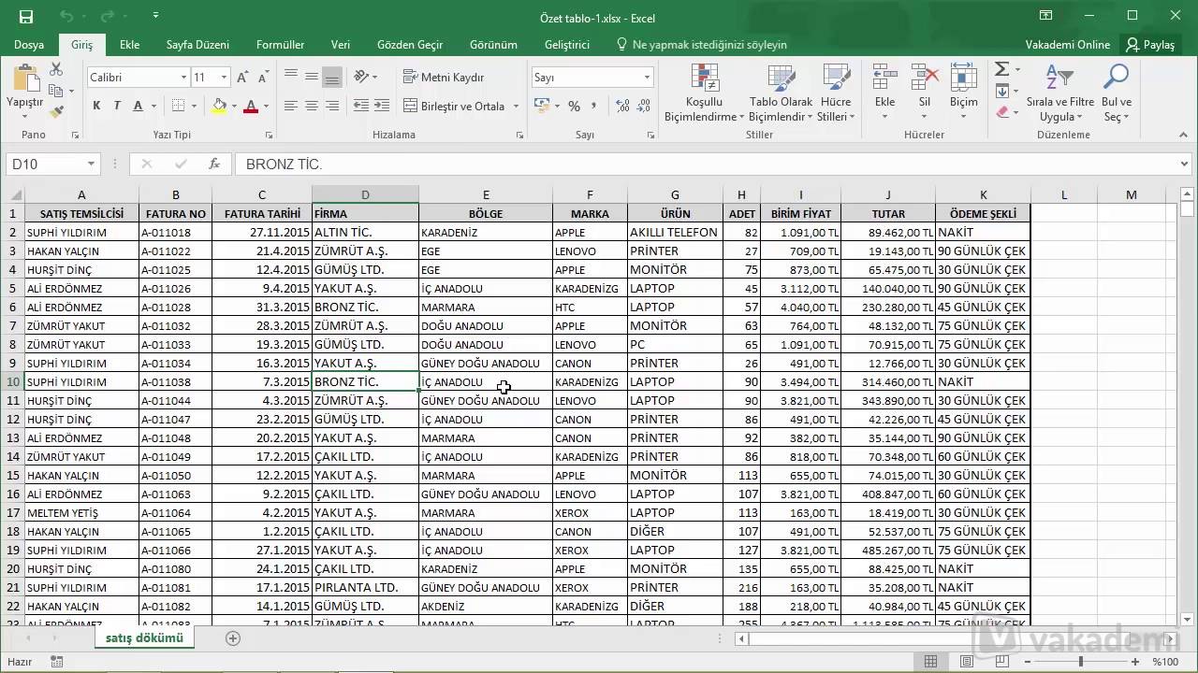Open the font size 11 dropdown
This screenshot has height=673, width=1198.
pyautogui.click(x=224, y=78)
